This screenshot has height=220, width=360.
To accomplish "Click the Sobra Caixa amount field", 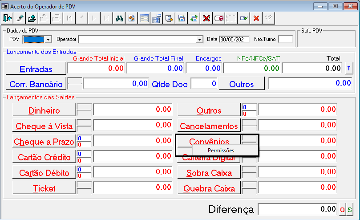I will (x=297, y=172).
